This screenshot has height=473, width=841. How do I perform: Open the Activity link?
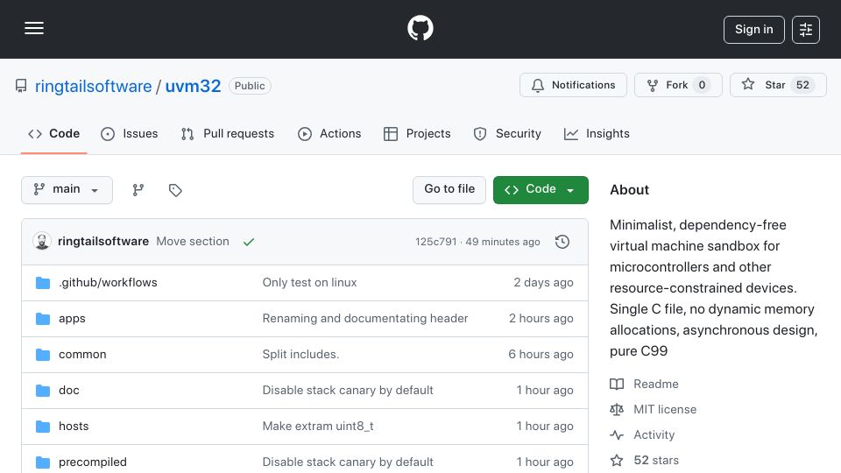642,435
